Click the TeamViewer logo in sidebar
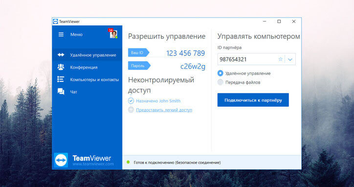354x187 pixels. point(61,160)
